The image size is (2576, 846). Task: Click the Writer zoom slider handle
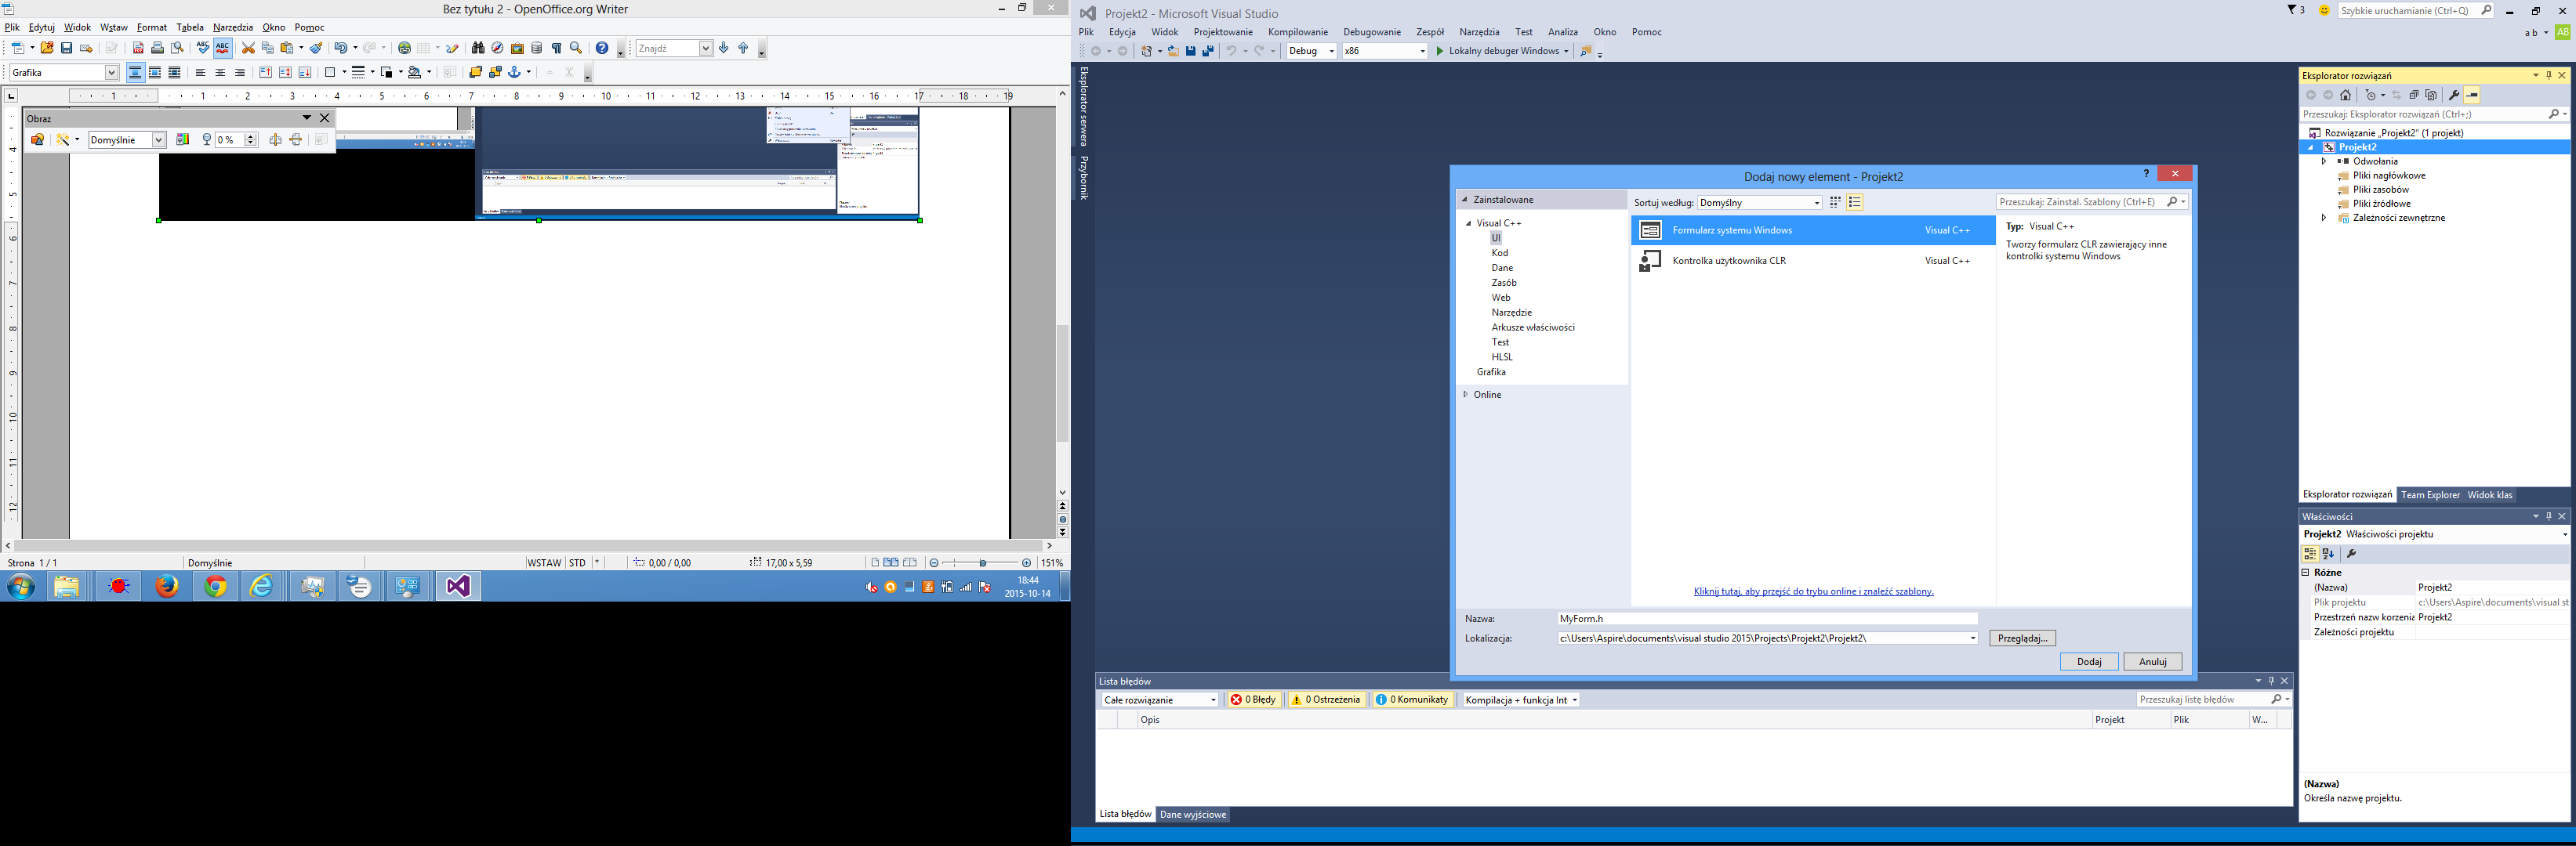[982, 562]
